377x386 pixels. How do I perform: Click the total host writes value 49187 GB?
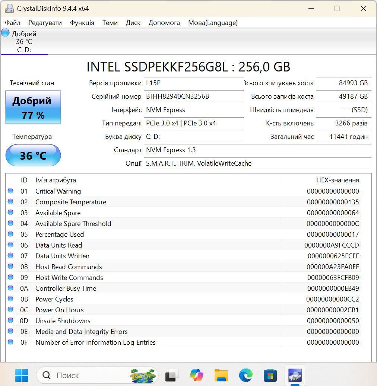click(343, 96)
